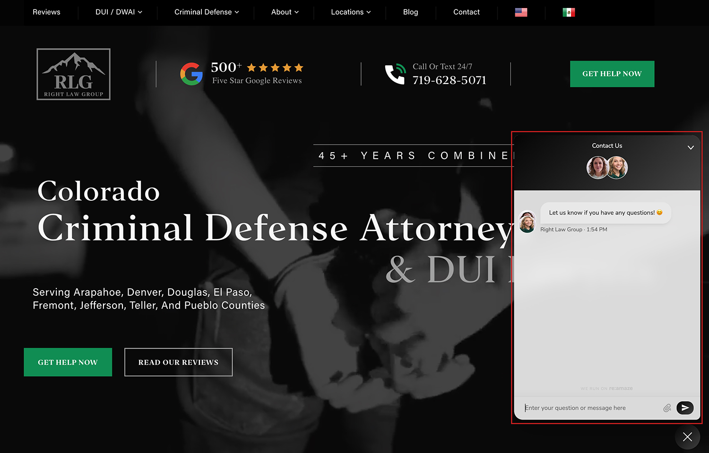The image size is (709, 453).
Task: Open the About dropdown menu
Action: tap(284, 12)
